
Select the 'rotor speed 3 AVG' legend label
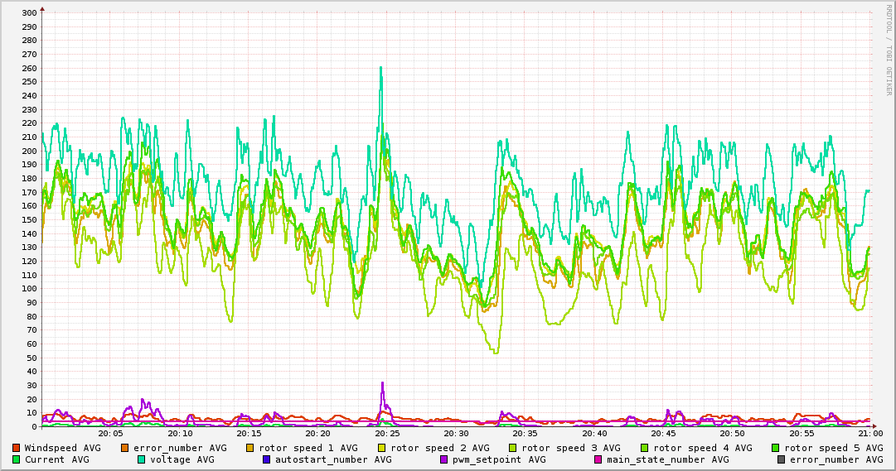tap(571, 448)
